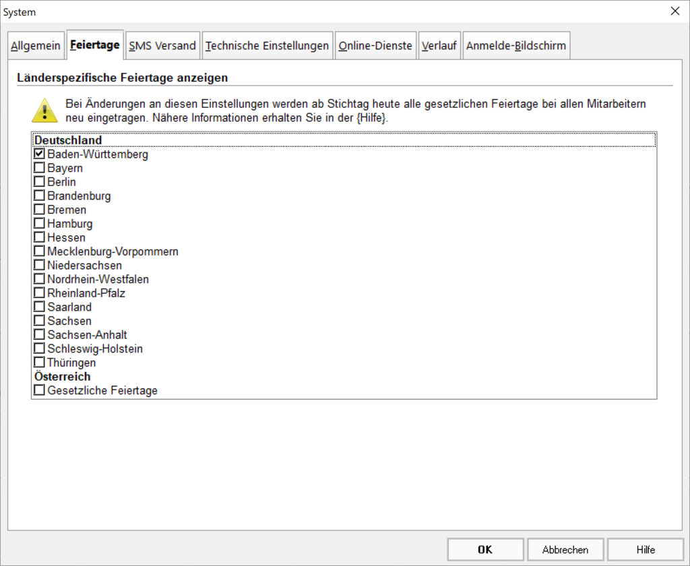
Task: Switch to the Allgemein tab
Action: click(36, 46)
